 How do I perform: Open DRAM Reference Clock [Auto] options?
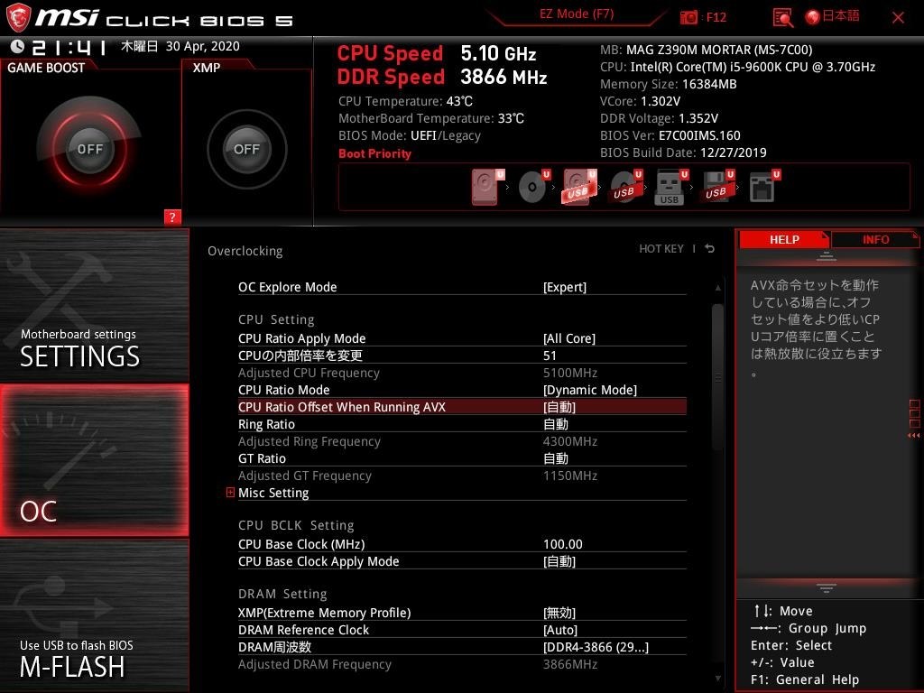click(x=559, y=629)
